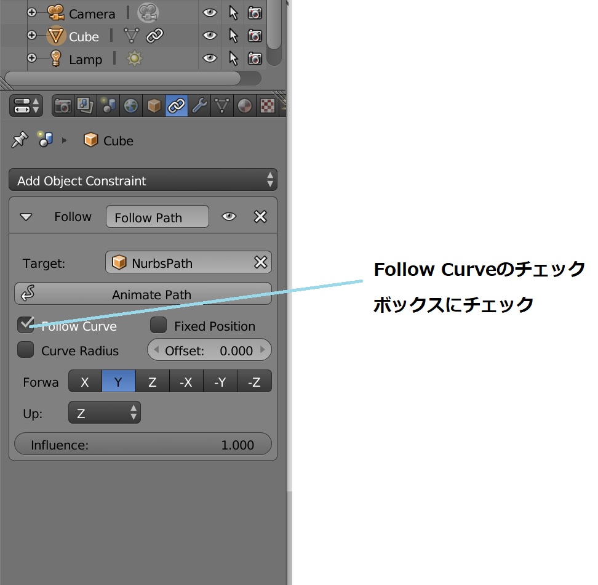The height and width of the screenshot is (585, 598).
Task: Click the outliner horizontal scrollbar
Action: (122, 78)
